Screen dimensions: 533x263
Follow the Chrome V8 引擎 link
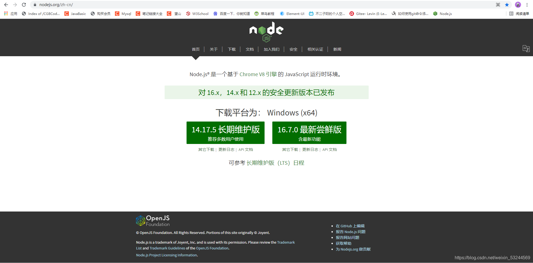[x=258, y=74]
